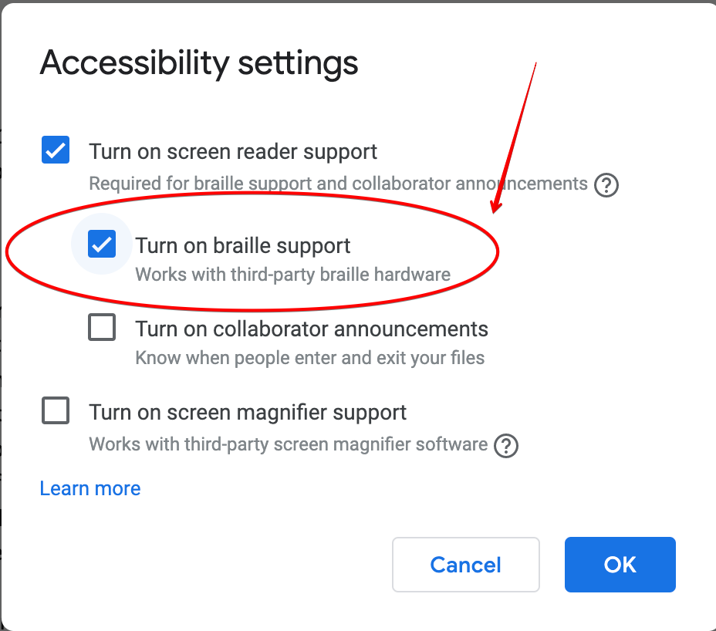This screenshot has height=631, width=716.
Task: Click the 'Turn on collaborator announcements' label
Action: point(312,329)
